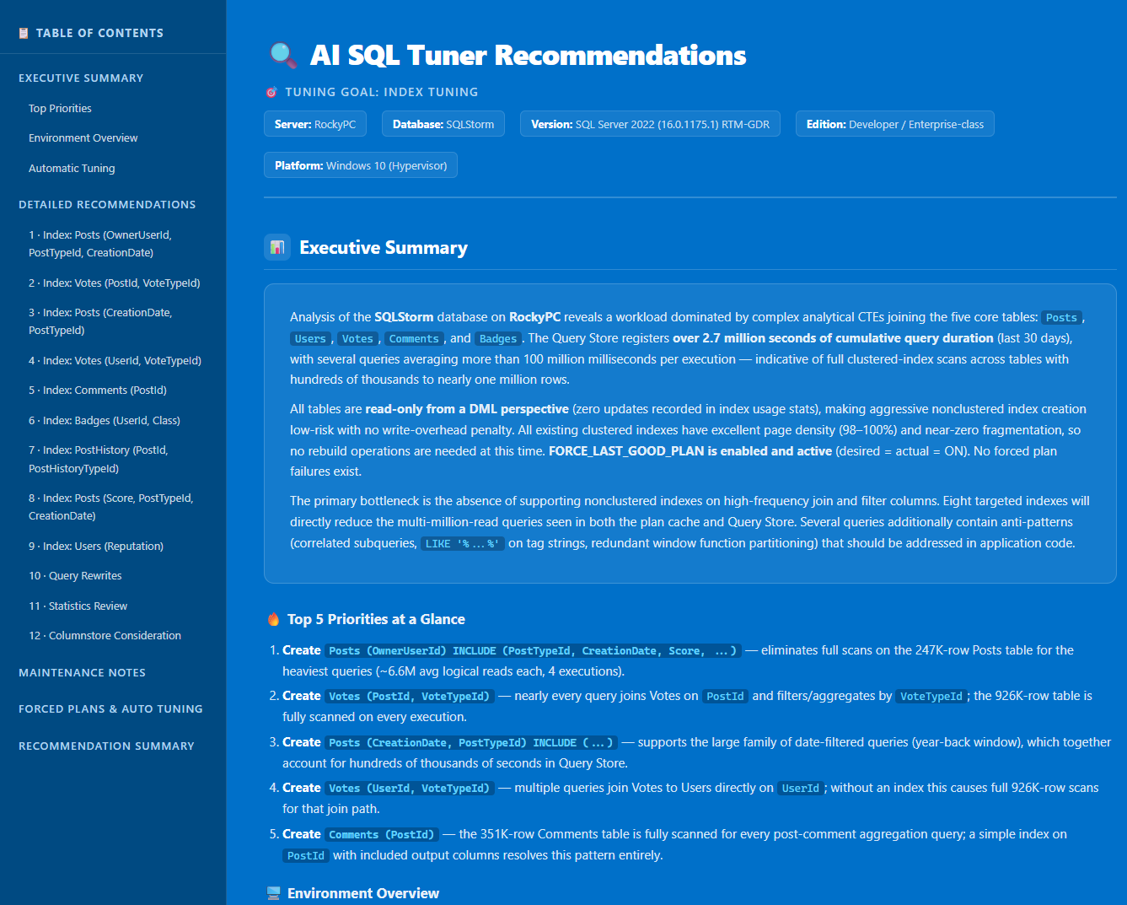
Task: Open the Forced Plans & Auto Tuning section
Action: coord(110,708)
